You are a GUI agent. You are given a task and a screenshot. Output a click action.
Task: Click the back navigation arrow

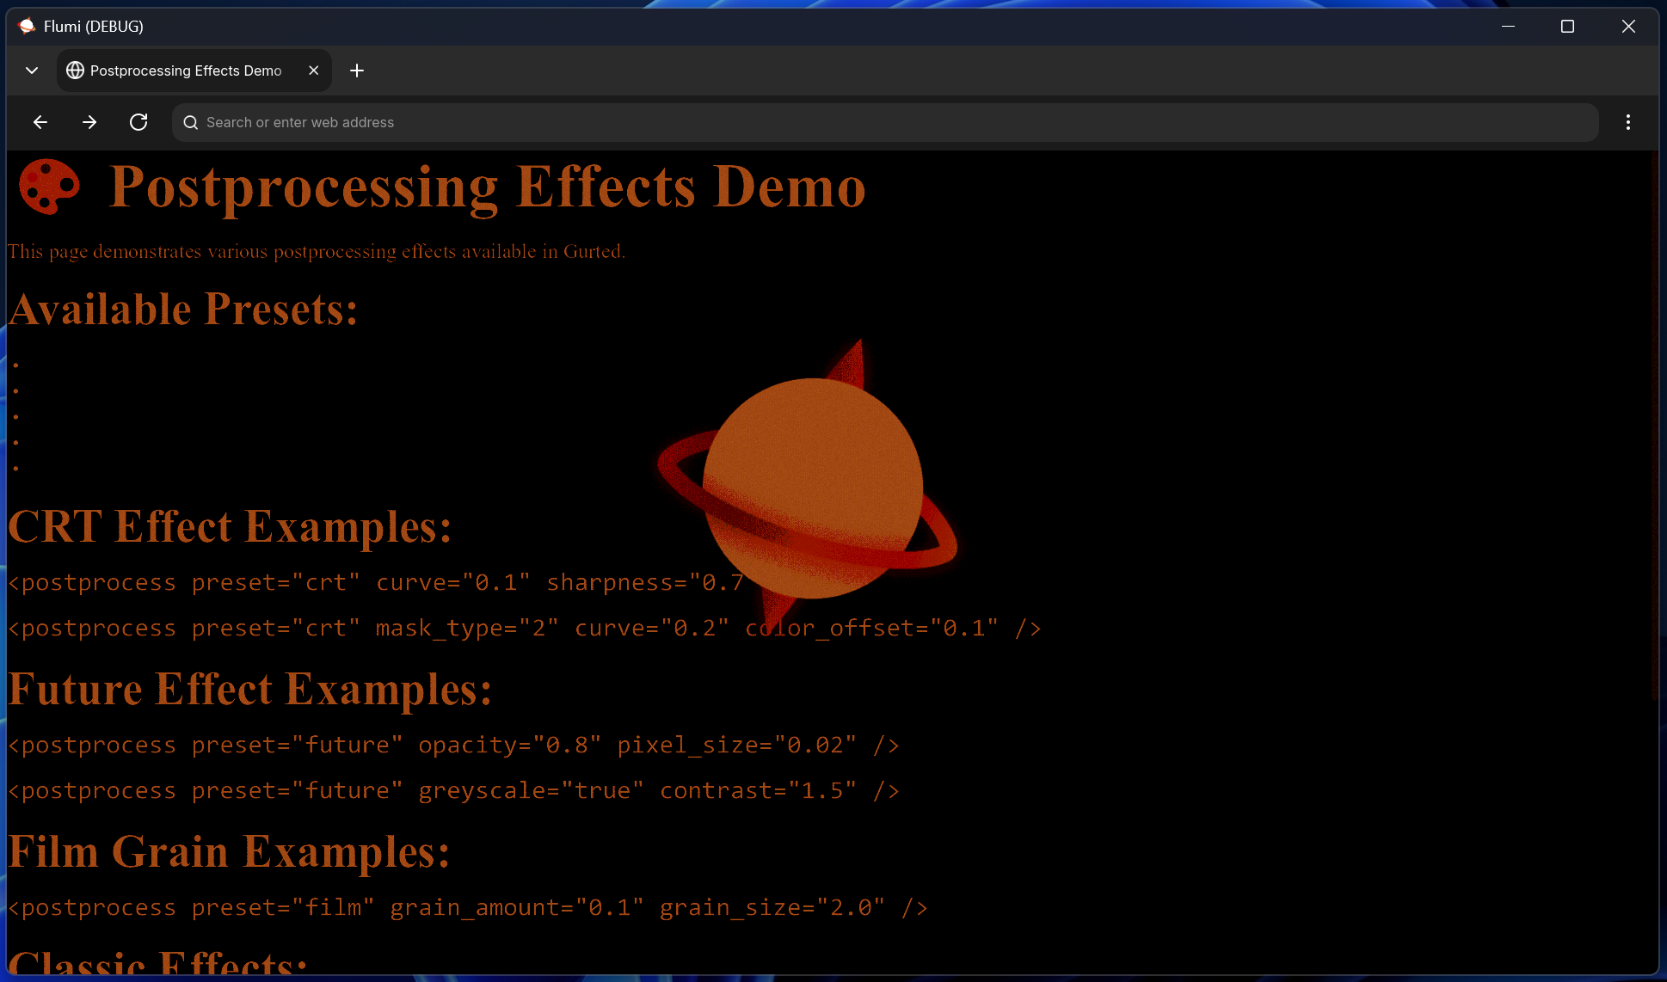(x=40, y=122)
